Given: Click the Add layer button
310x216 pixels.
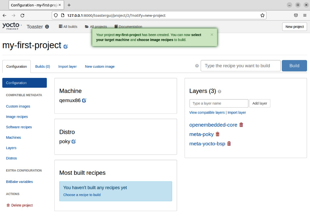Looking at the screenshot, I should [260, 103].
